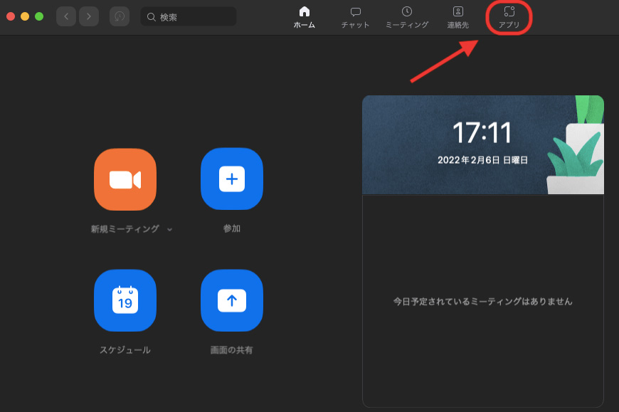Click the green macOS fullscreen window button
619x412 pixels.
coord(39,16)
